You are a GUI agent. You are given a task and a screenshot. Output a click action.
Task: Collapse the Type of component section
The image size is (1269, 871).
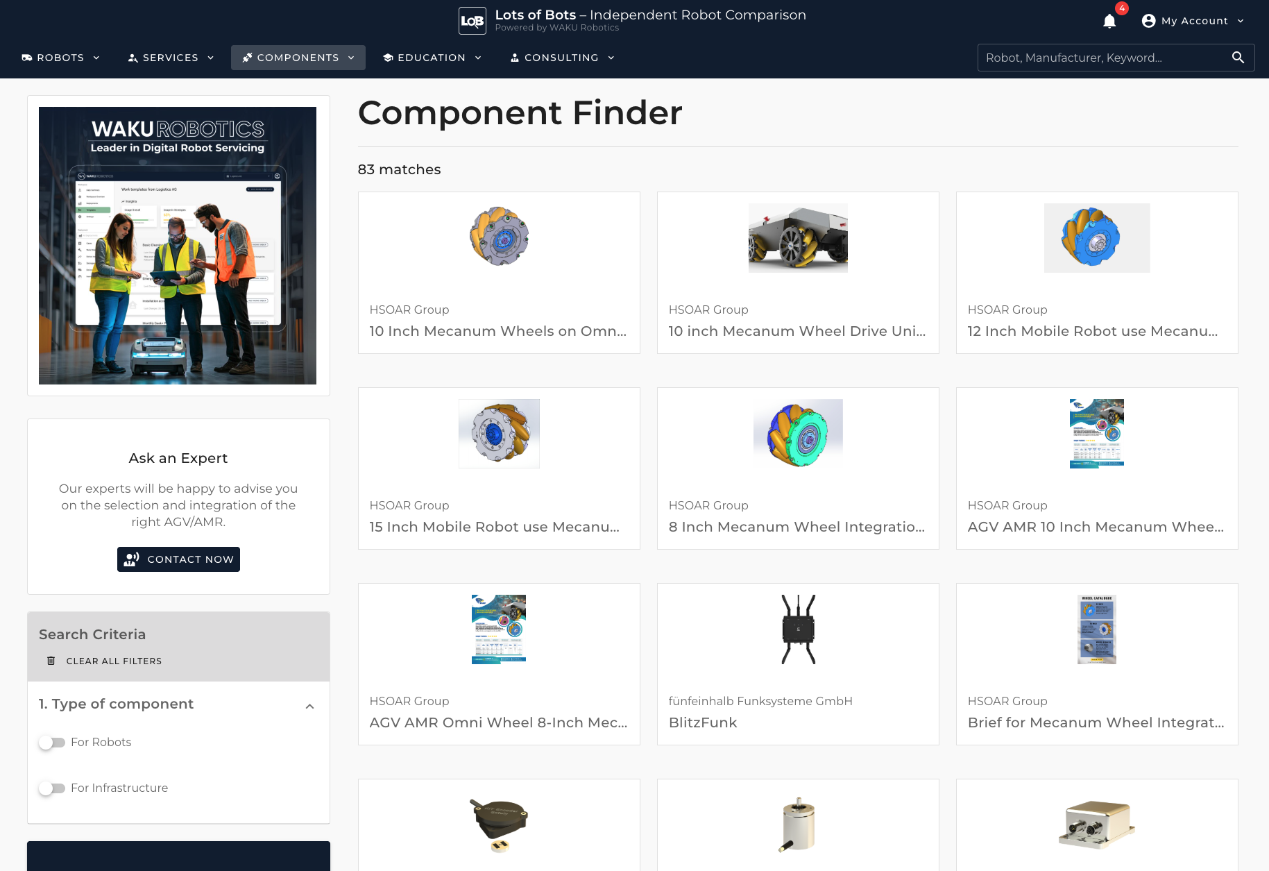[310, 707]
